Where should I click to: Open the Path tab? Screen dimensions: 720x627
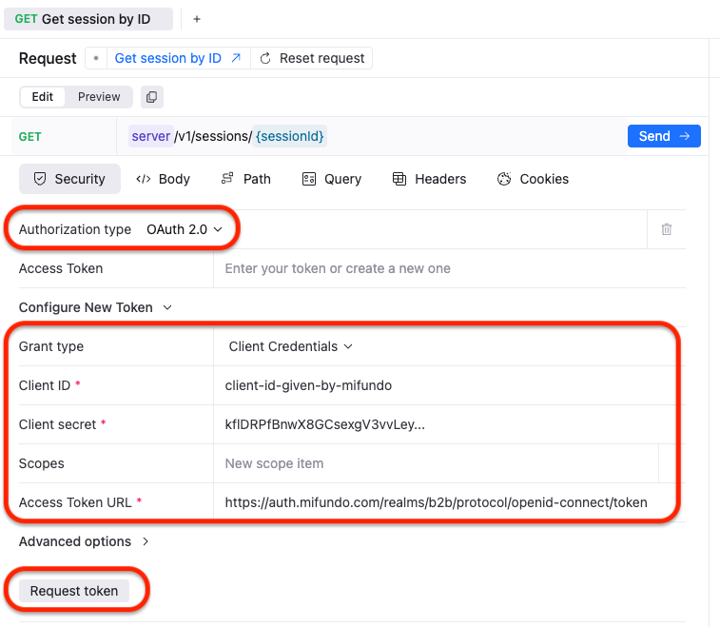coord(246,179)
